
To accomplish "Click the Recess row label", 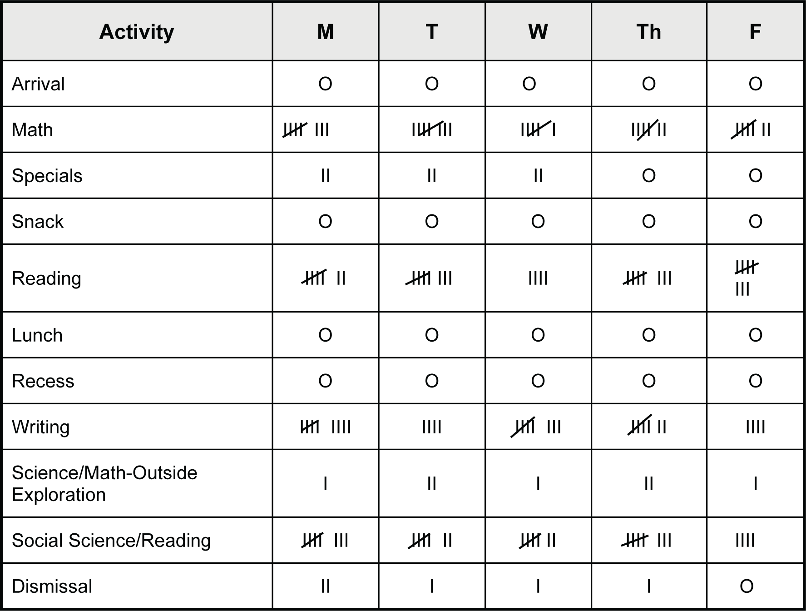I will [x=43, y=381].
